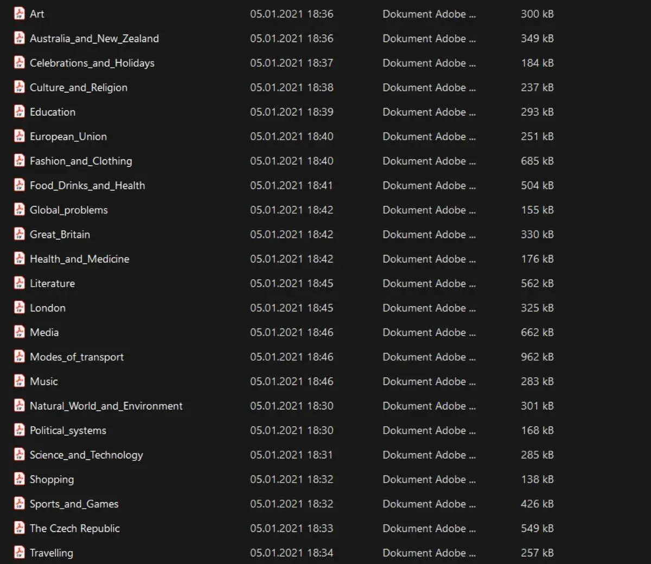Click the 426 kB size value
Image resolution: width=651 pixels, height=564 pixels.
tap(537, 504)
